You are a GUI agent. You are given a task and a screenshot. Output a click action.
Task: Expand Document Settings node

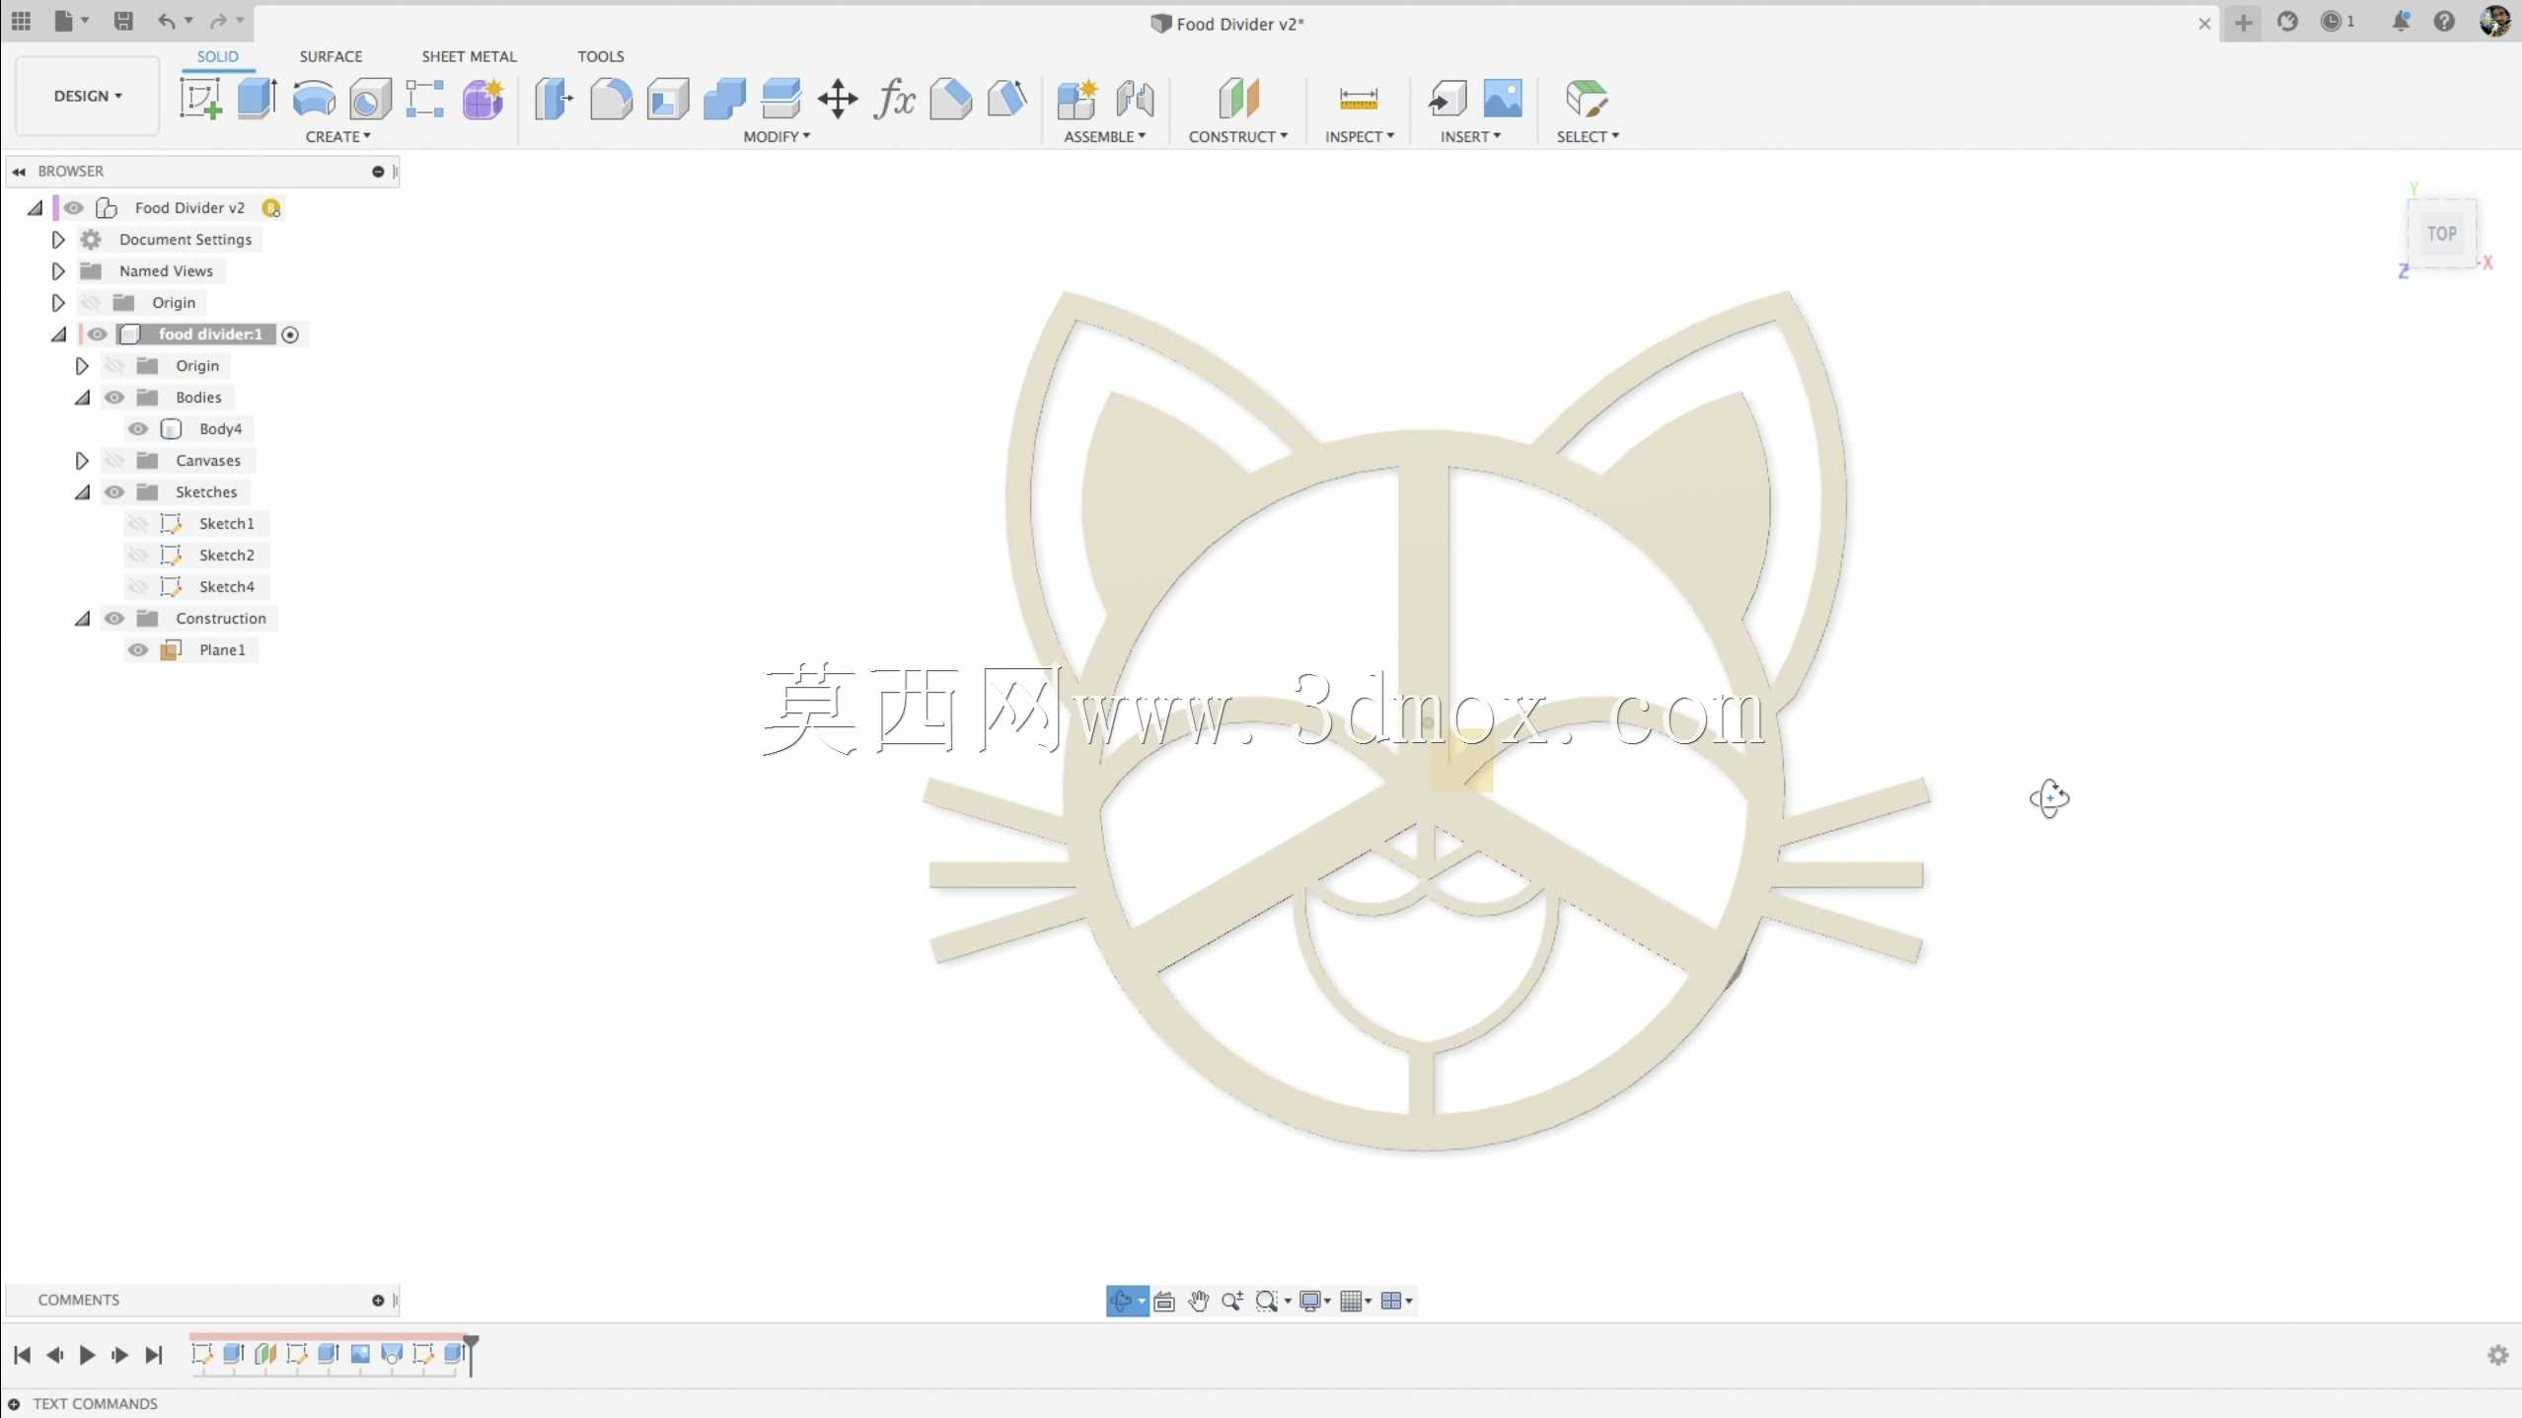point(58,240)
